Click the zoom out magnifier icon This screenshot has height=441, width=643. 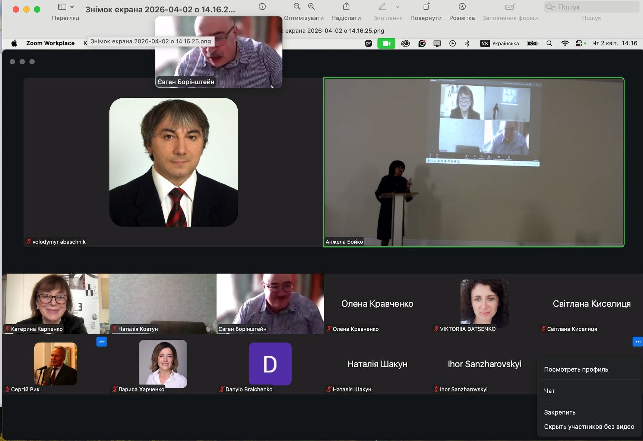click(x=297, y=7)
